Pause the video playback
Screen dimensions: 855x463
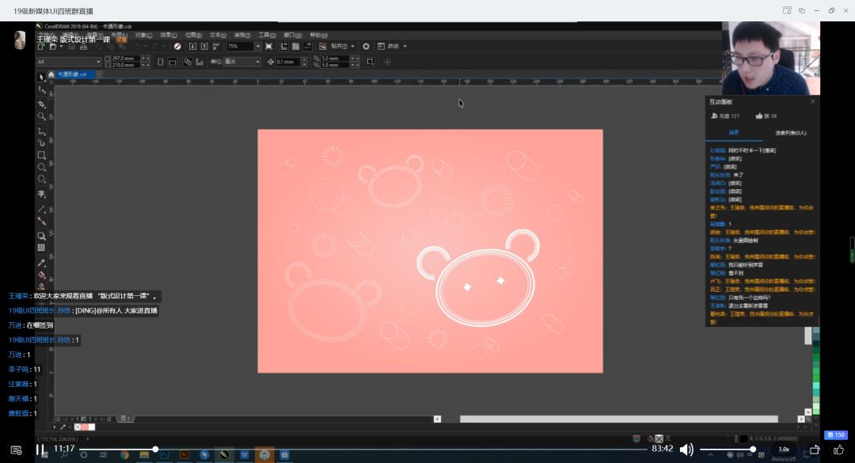coord(40,450)
